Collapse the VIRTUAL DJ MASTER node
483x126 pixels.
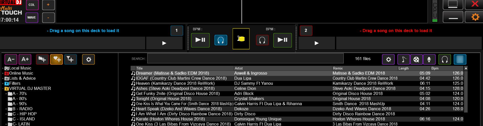(x=3, y=89)
